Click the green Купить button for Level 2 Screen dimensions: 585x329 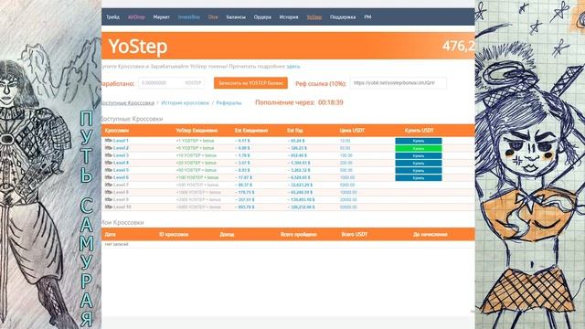point(419,148)
